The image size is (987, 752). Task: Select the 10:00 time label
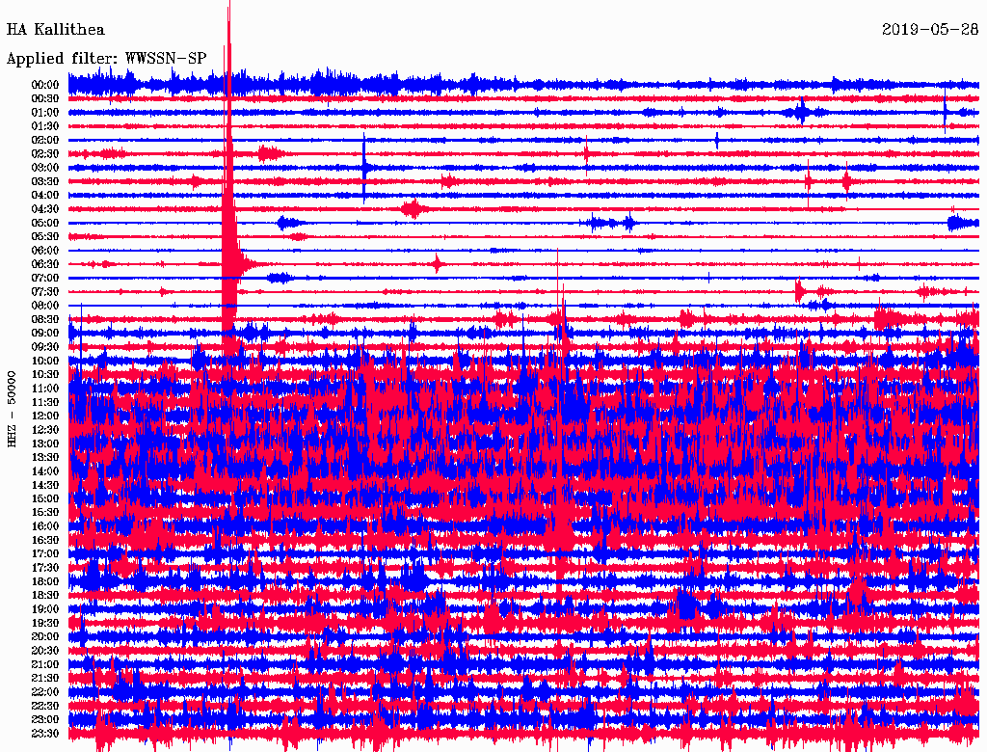(x=45, y=361)
